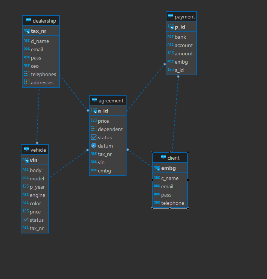Click the key icon next to p_id

pyautogui.click(x=171, y=27)
